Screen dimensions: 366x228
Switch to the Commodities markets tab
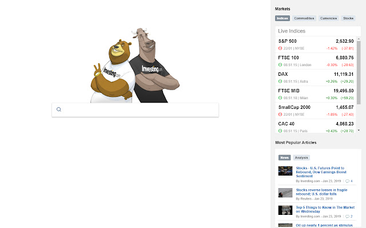(x=304, y=18)
